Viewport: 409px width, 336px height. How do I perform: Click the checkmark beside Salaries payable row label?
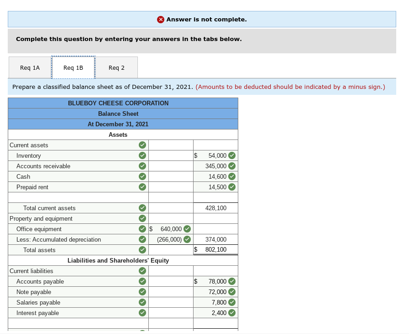point(142,302)
